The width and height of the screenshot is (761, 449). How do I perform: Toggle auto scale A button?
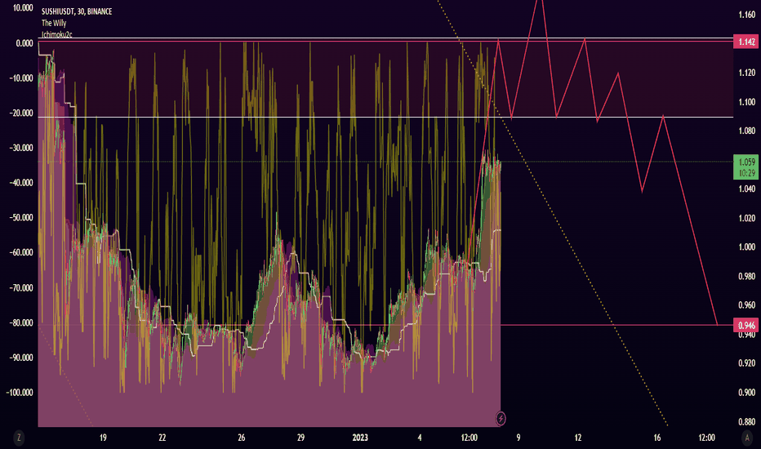[x=746, y=438]
